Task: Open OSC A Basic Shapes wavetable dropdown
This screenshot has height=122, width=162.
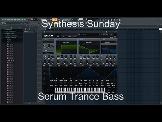Action: coord(66,42)
